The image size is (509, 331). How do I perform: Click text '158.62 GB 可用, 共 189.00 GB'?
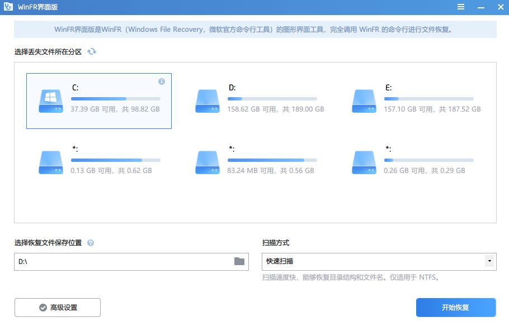276,109
